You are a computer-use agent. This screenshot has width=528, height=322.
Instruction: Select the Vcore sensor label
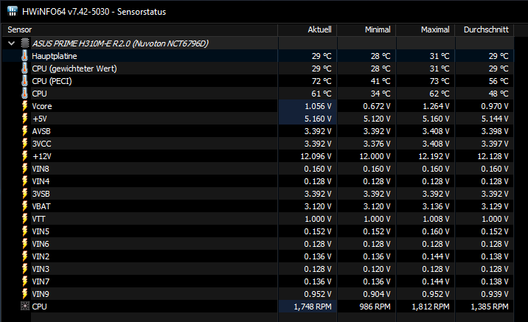click(42, 106)
